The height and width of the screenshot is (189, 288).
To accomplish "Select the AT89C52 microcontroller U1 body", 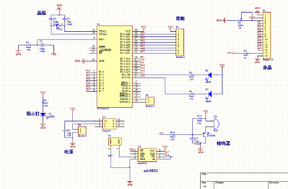I will point(114,67).
